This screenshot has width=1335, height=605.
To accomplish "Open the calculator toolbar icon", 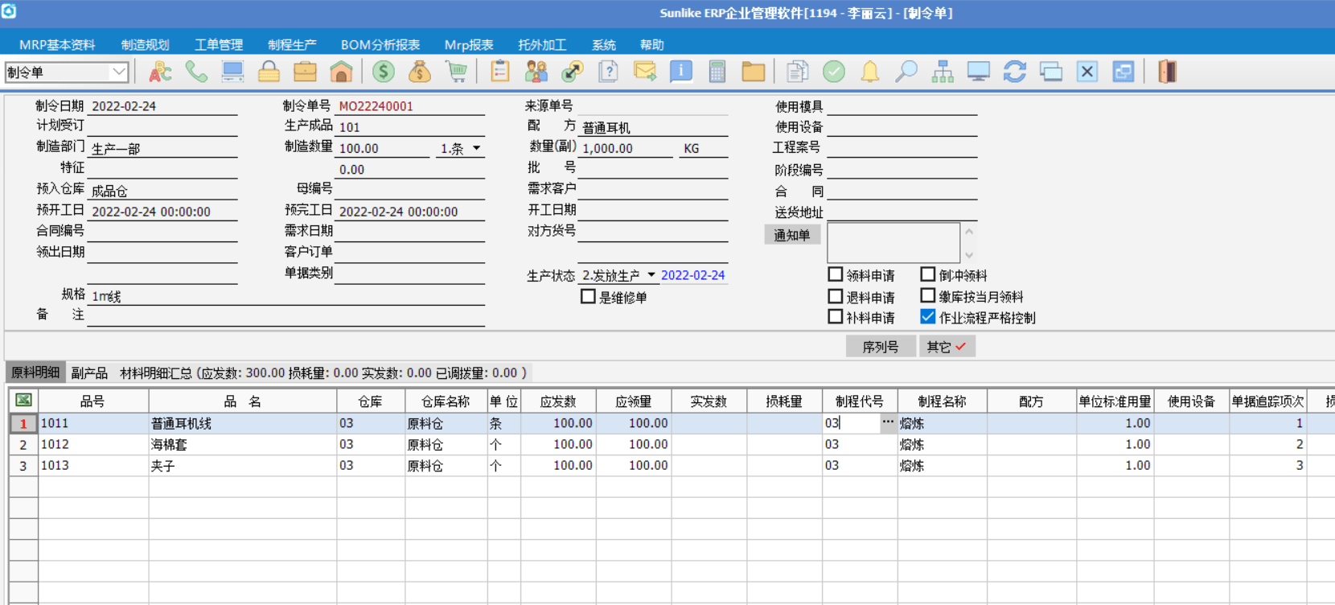I will pyautogui.click(x=717, y=72).
